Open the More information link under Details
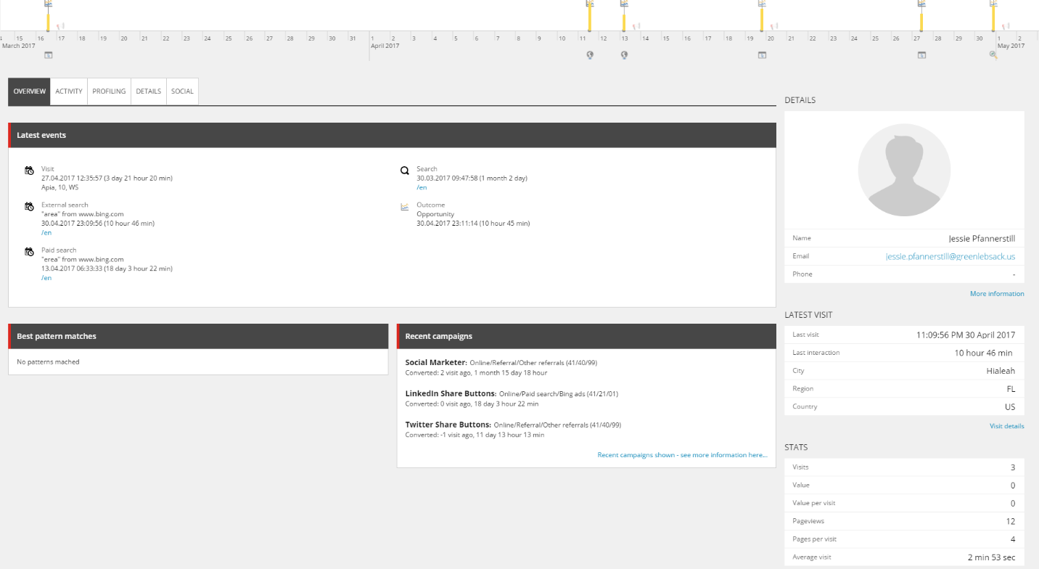The width and height of the screenshot is (1039, 569). 997,293
